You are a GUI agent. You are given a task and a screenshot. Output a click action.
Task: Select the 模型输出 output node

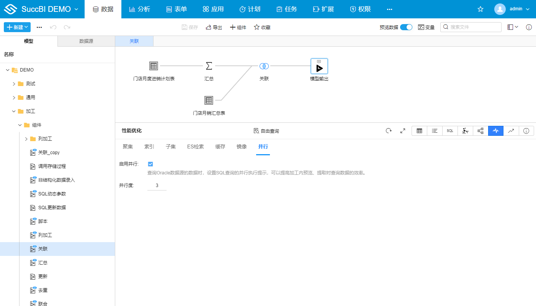(319, 66)
